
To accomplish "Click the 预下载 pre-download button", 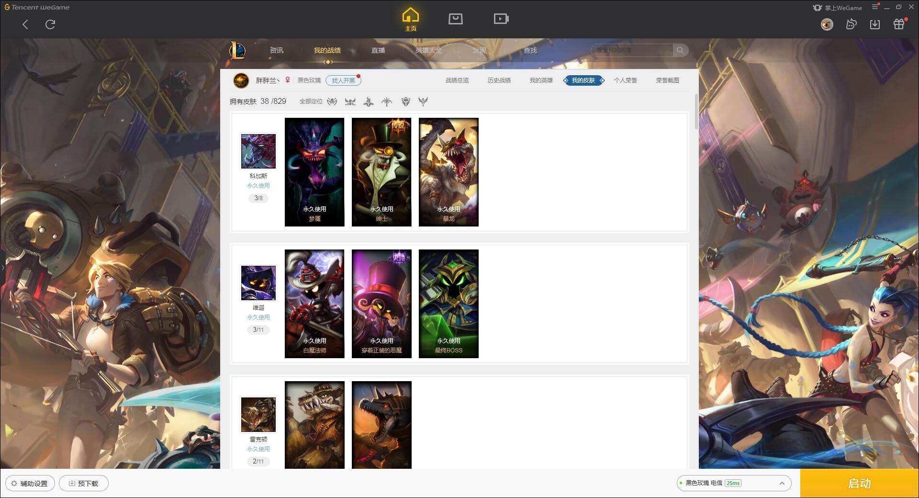I will pos(84,483).
